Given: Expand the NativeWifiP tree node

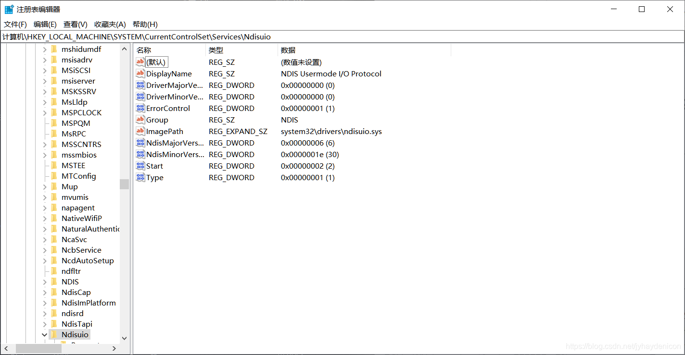Looking at the screenshot, I should click(45, 218).
